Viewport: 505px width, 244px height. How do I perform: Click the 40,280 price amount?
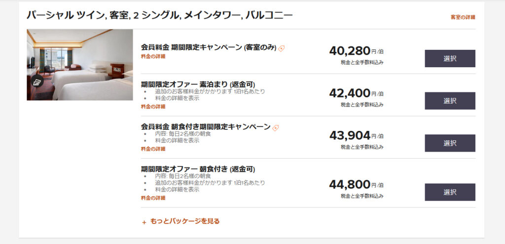[x=350, y=51]
